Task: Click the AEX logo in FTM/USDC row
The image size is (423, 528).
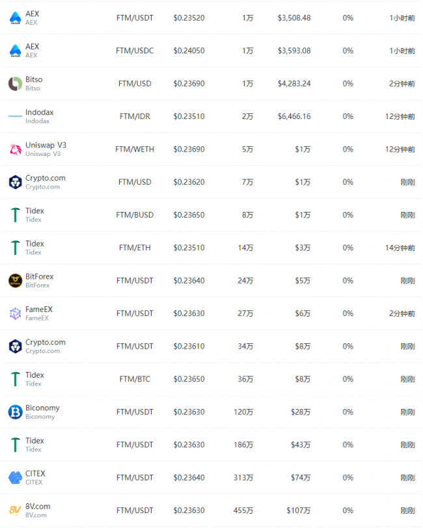Action: pos(15,51)
